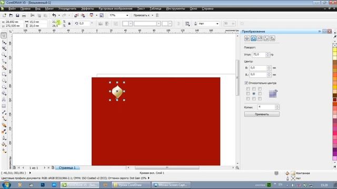Select the Shape tool in the toolbox

click(4, 42)
